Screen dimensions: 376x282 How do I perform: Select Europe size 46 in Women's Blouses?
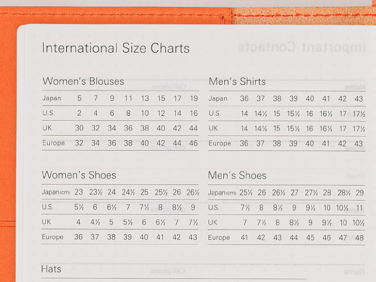194,143
